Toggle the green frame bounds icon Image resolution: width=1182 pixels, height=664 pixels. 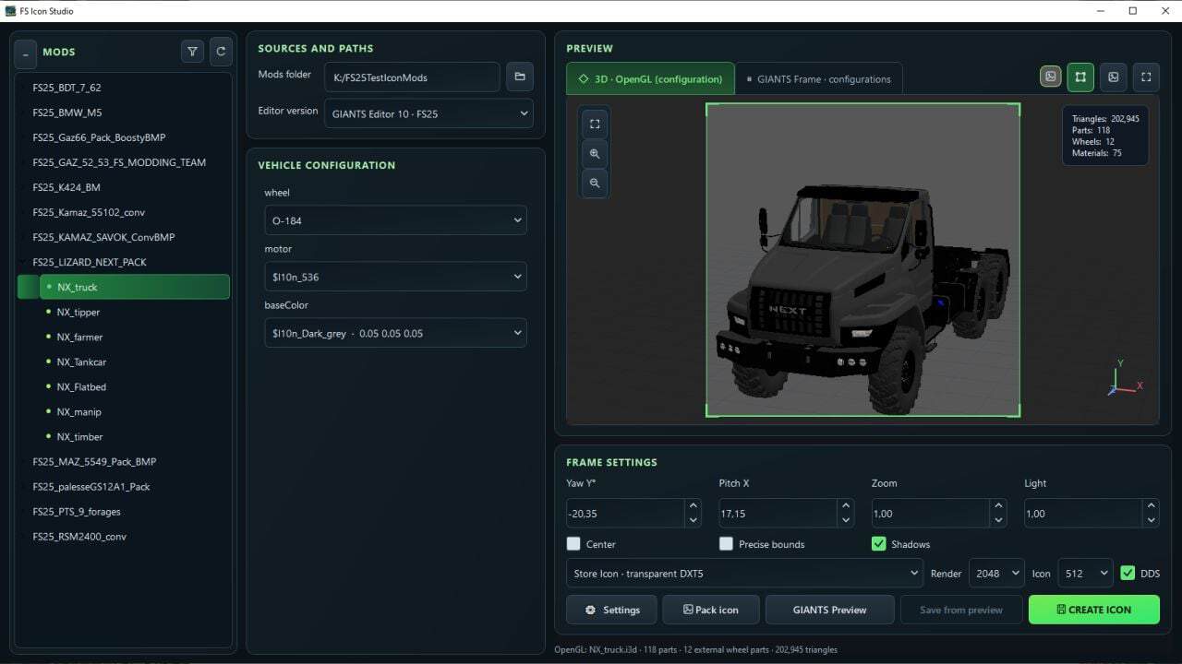(1080, 77)
